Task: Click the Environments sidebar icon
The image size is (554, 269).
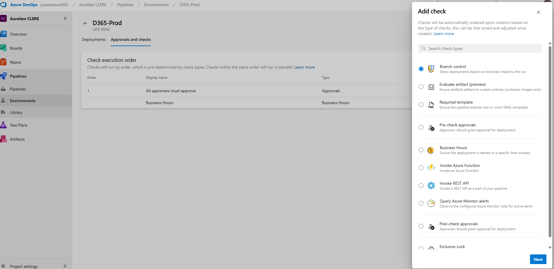Action: click(3, 101)
